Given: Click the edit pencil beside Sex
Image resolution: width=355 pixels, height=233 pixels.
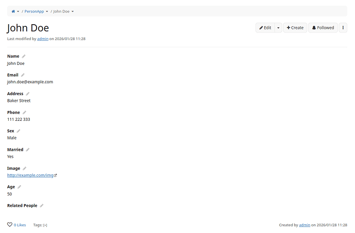Looking at the screenshot, I should click(19, 131).
